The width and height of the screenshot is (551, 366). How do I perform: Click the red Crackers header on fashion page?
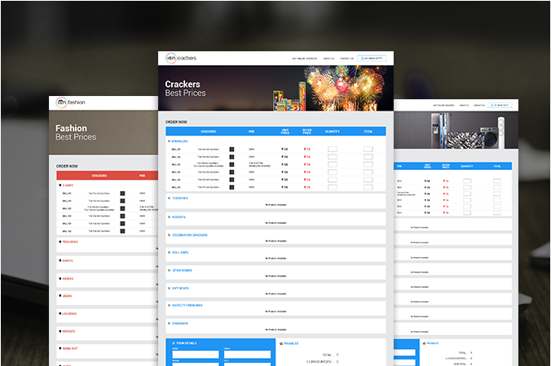pos(99,176)
